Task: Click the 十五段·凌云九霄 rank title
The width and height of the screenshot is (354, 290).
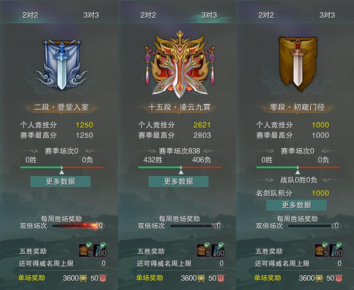Action: point(179,107)
